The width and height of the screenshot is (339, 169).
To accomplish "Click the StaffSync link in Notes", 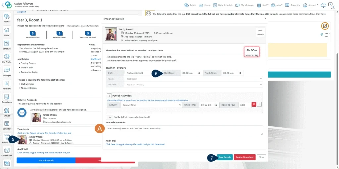I will pos(96,59).
